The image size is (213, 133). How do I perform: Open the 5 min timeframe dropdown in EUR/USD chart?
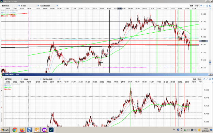(30, 6)
